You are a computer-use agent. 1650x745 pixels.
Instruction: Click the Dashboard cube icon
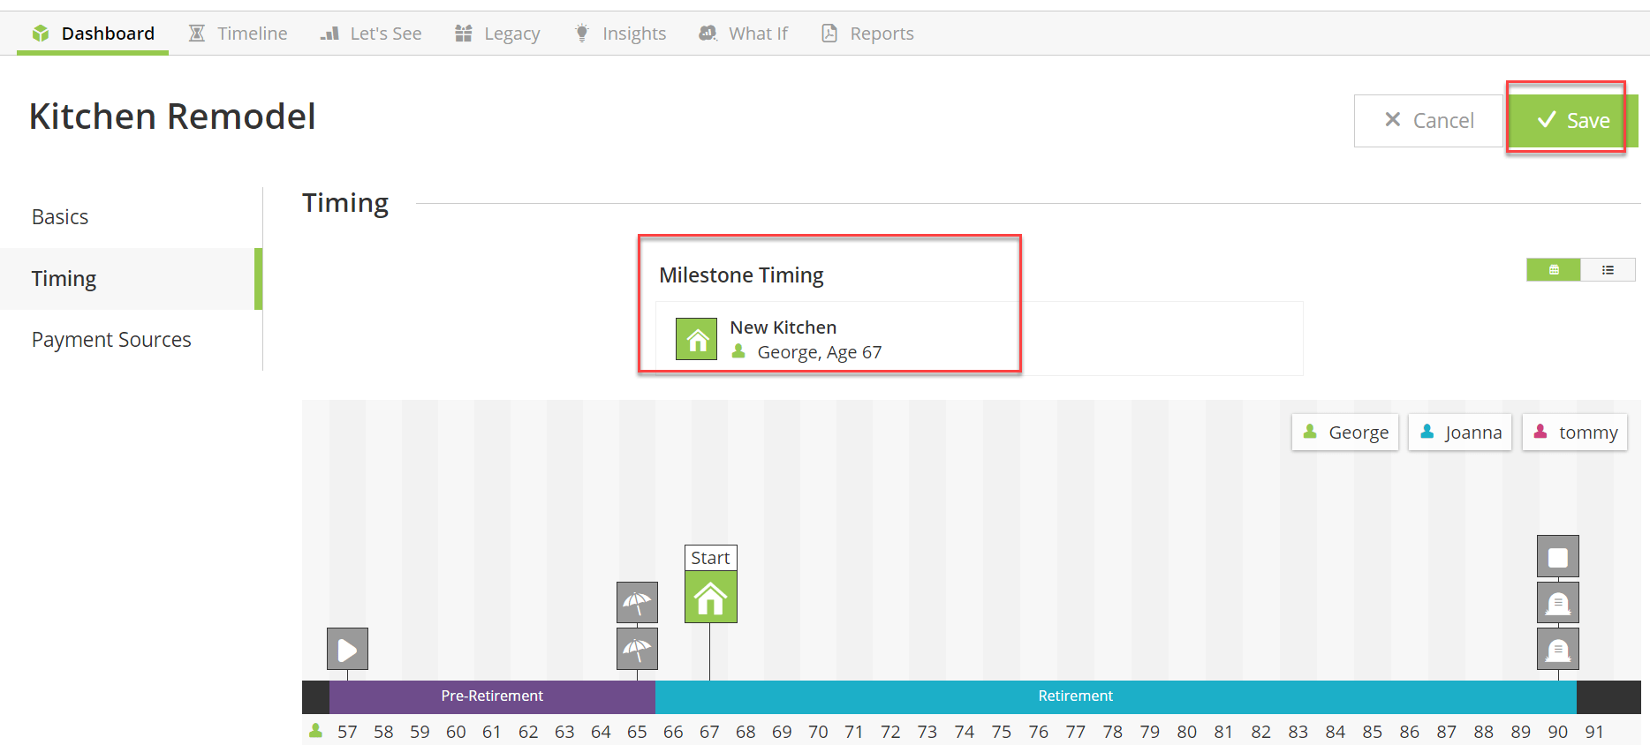[x=41, y=34]
